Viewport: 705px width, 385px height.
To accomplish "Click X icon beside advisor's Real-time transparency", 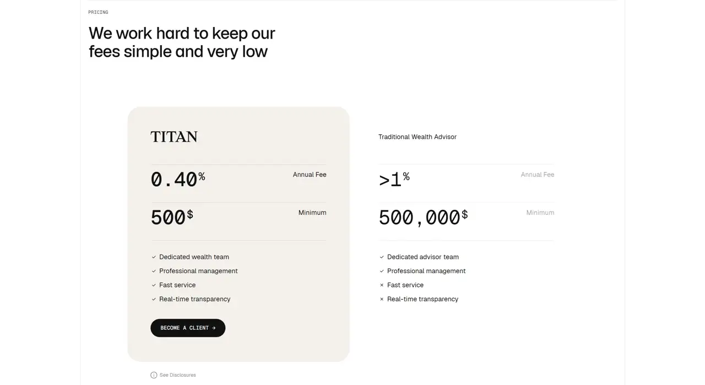I will tap(382, 299).
